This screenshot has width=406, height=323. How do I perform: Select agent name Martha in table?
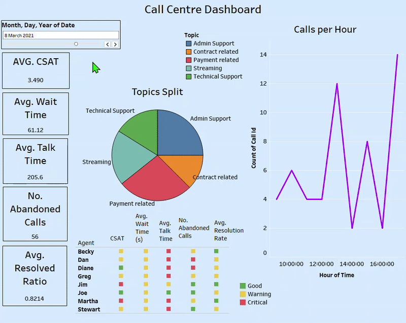[x=88, y=301]
